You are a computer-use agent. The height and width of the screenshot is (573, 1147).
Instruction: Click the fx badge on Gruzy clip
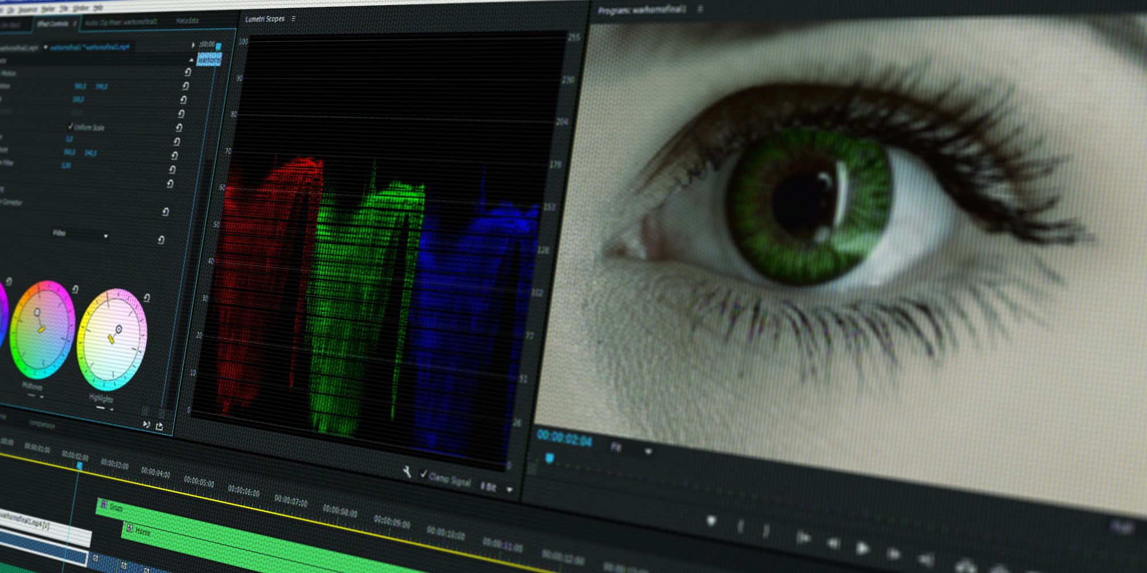point(104,504)
